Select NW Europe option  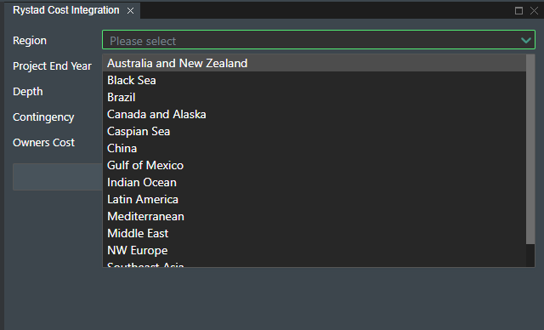pos(314,250)
